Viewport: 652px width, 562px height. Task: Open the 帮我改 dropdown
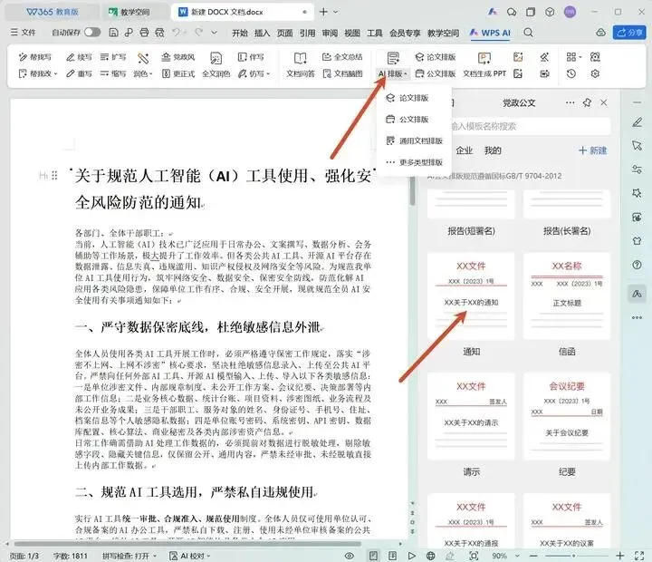(x=37, y=73)
